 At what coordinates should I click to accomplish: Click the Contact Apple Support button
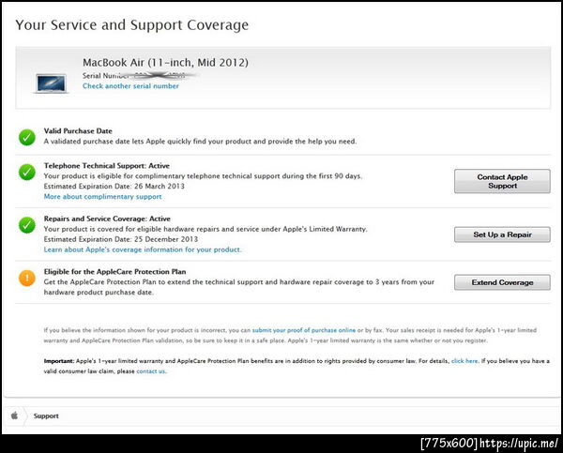502,181
